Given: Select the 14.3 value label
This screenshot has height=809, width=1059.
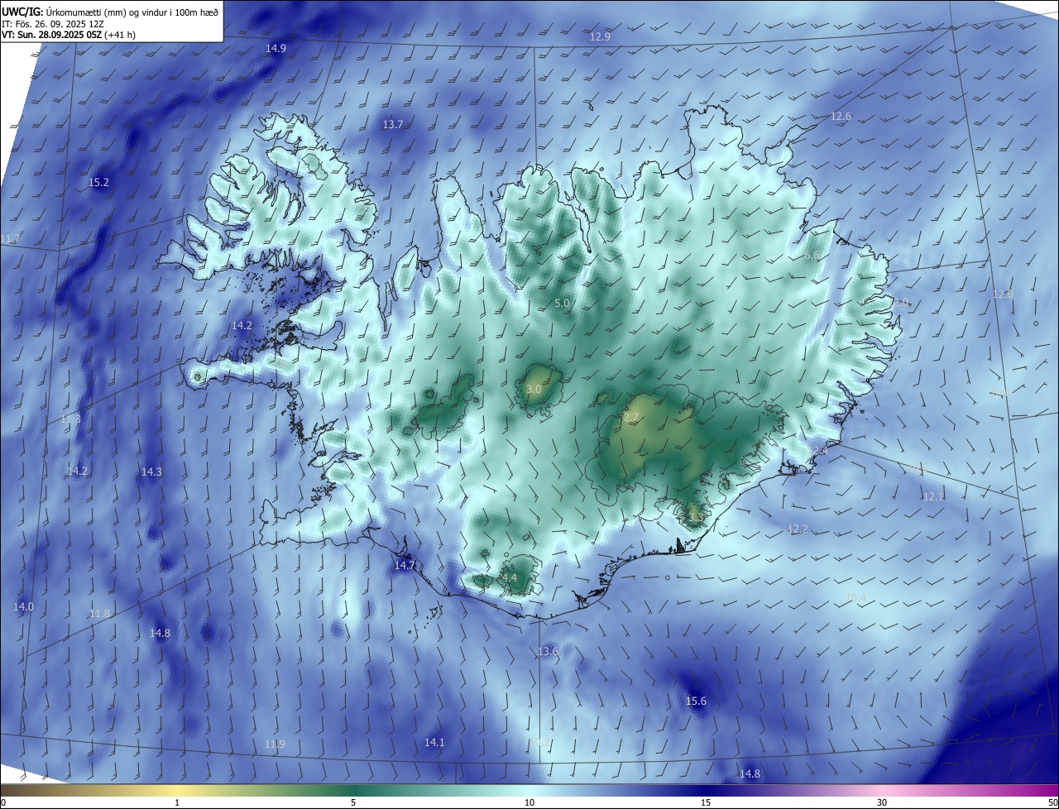Looking at the screenshot, I should (151, 472).
